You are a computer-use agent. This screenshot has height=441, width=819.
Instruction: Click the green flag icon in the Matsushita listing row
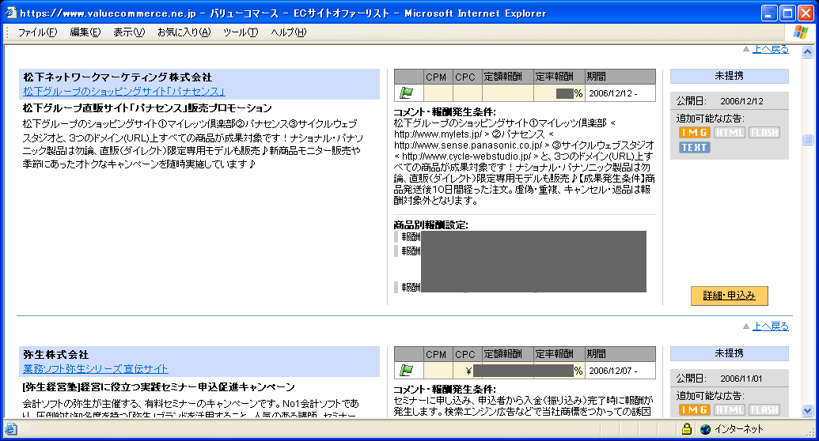(408, 93)
